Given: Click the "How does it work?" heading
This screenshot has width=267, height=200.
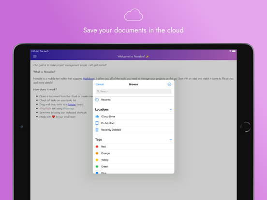Looking at the screenshot, I should pos(45,89).
